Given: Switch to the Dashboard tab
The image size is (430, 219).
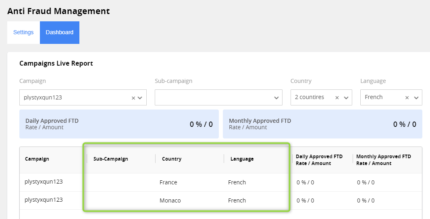Looking at the screenshot, I should [60, 32].
